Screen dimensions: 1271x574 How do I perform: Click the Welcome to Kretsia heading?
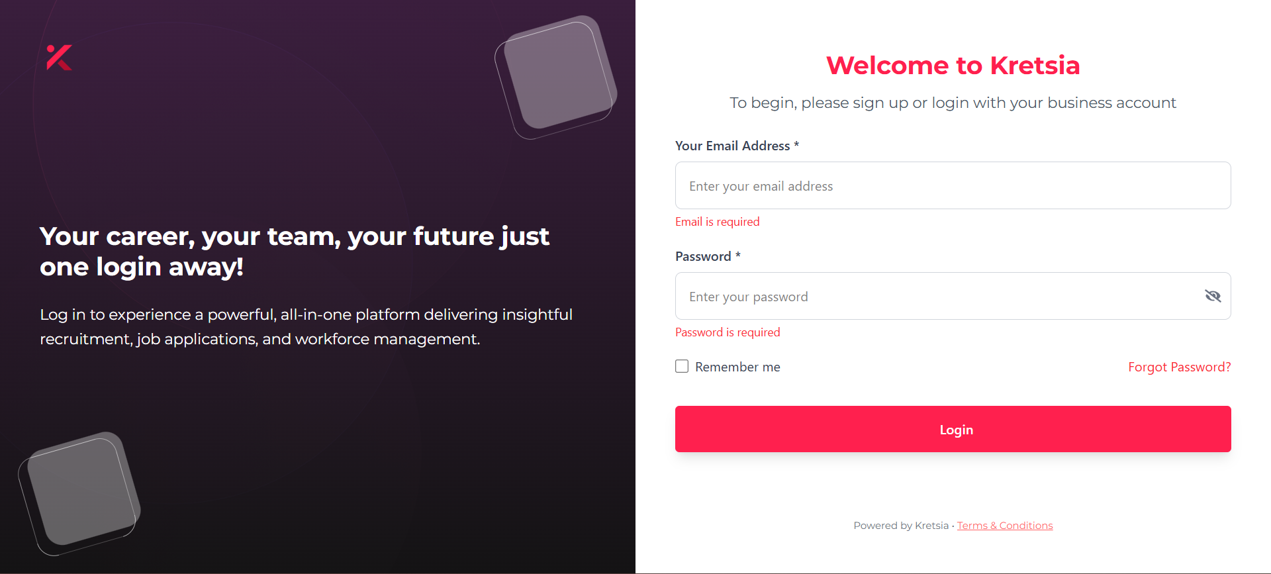(x=953, y=66)
